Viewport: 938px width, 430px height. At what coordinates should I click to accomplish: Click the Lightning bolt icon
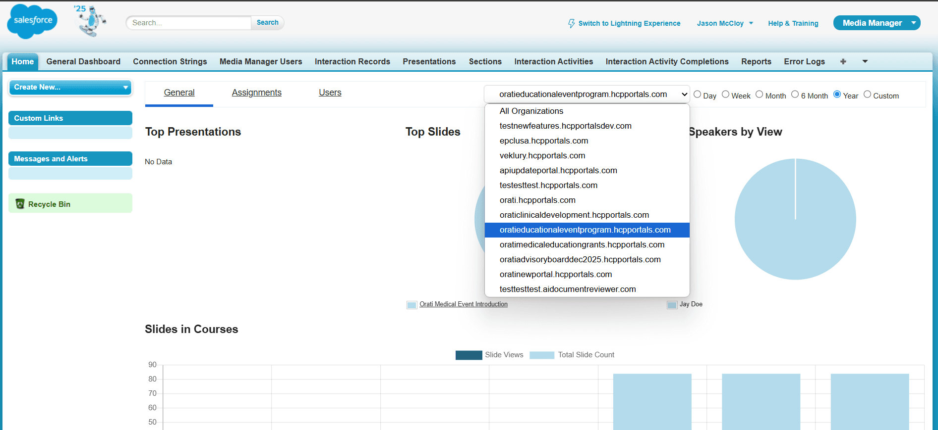click(x=572, y=23)
